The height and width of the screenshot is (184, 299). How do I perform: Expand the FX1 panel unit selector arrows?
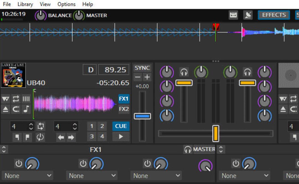4,149
